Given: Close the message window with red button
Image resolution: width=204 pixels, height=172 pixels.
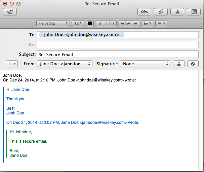Looking at the screenshot, I should (x=5, y=4).
